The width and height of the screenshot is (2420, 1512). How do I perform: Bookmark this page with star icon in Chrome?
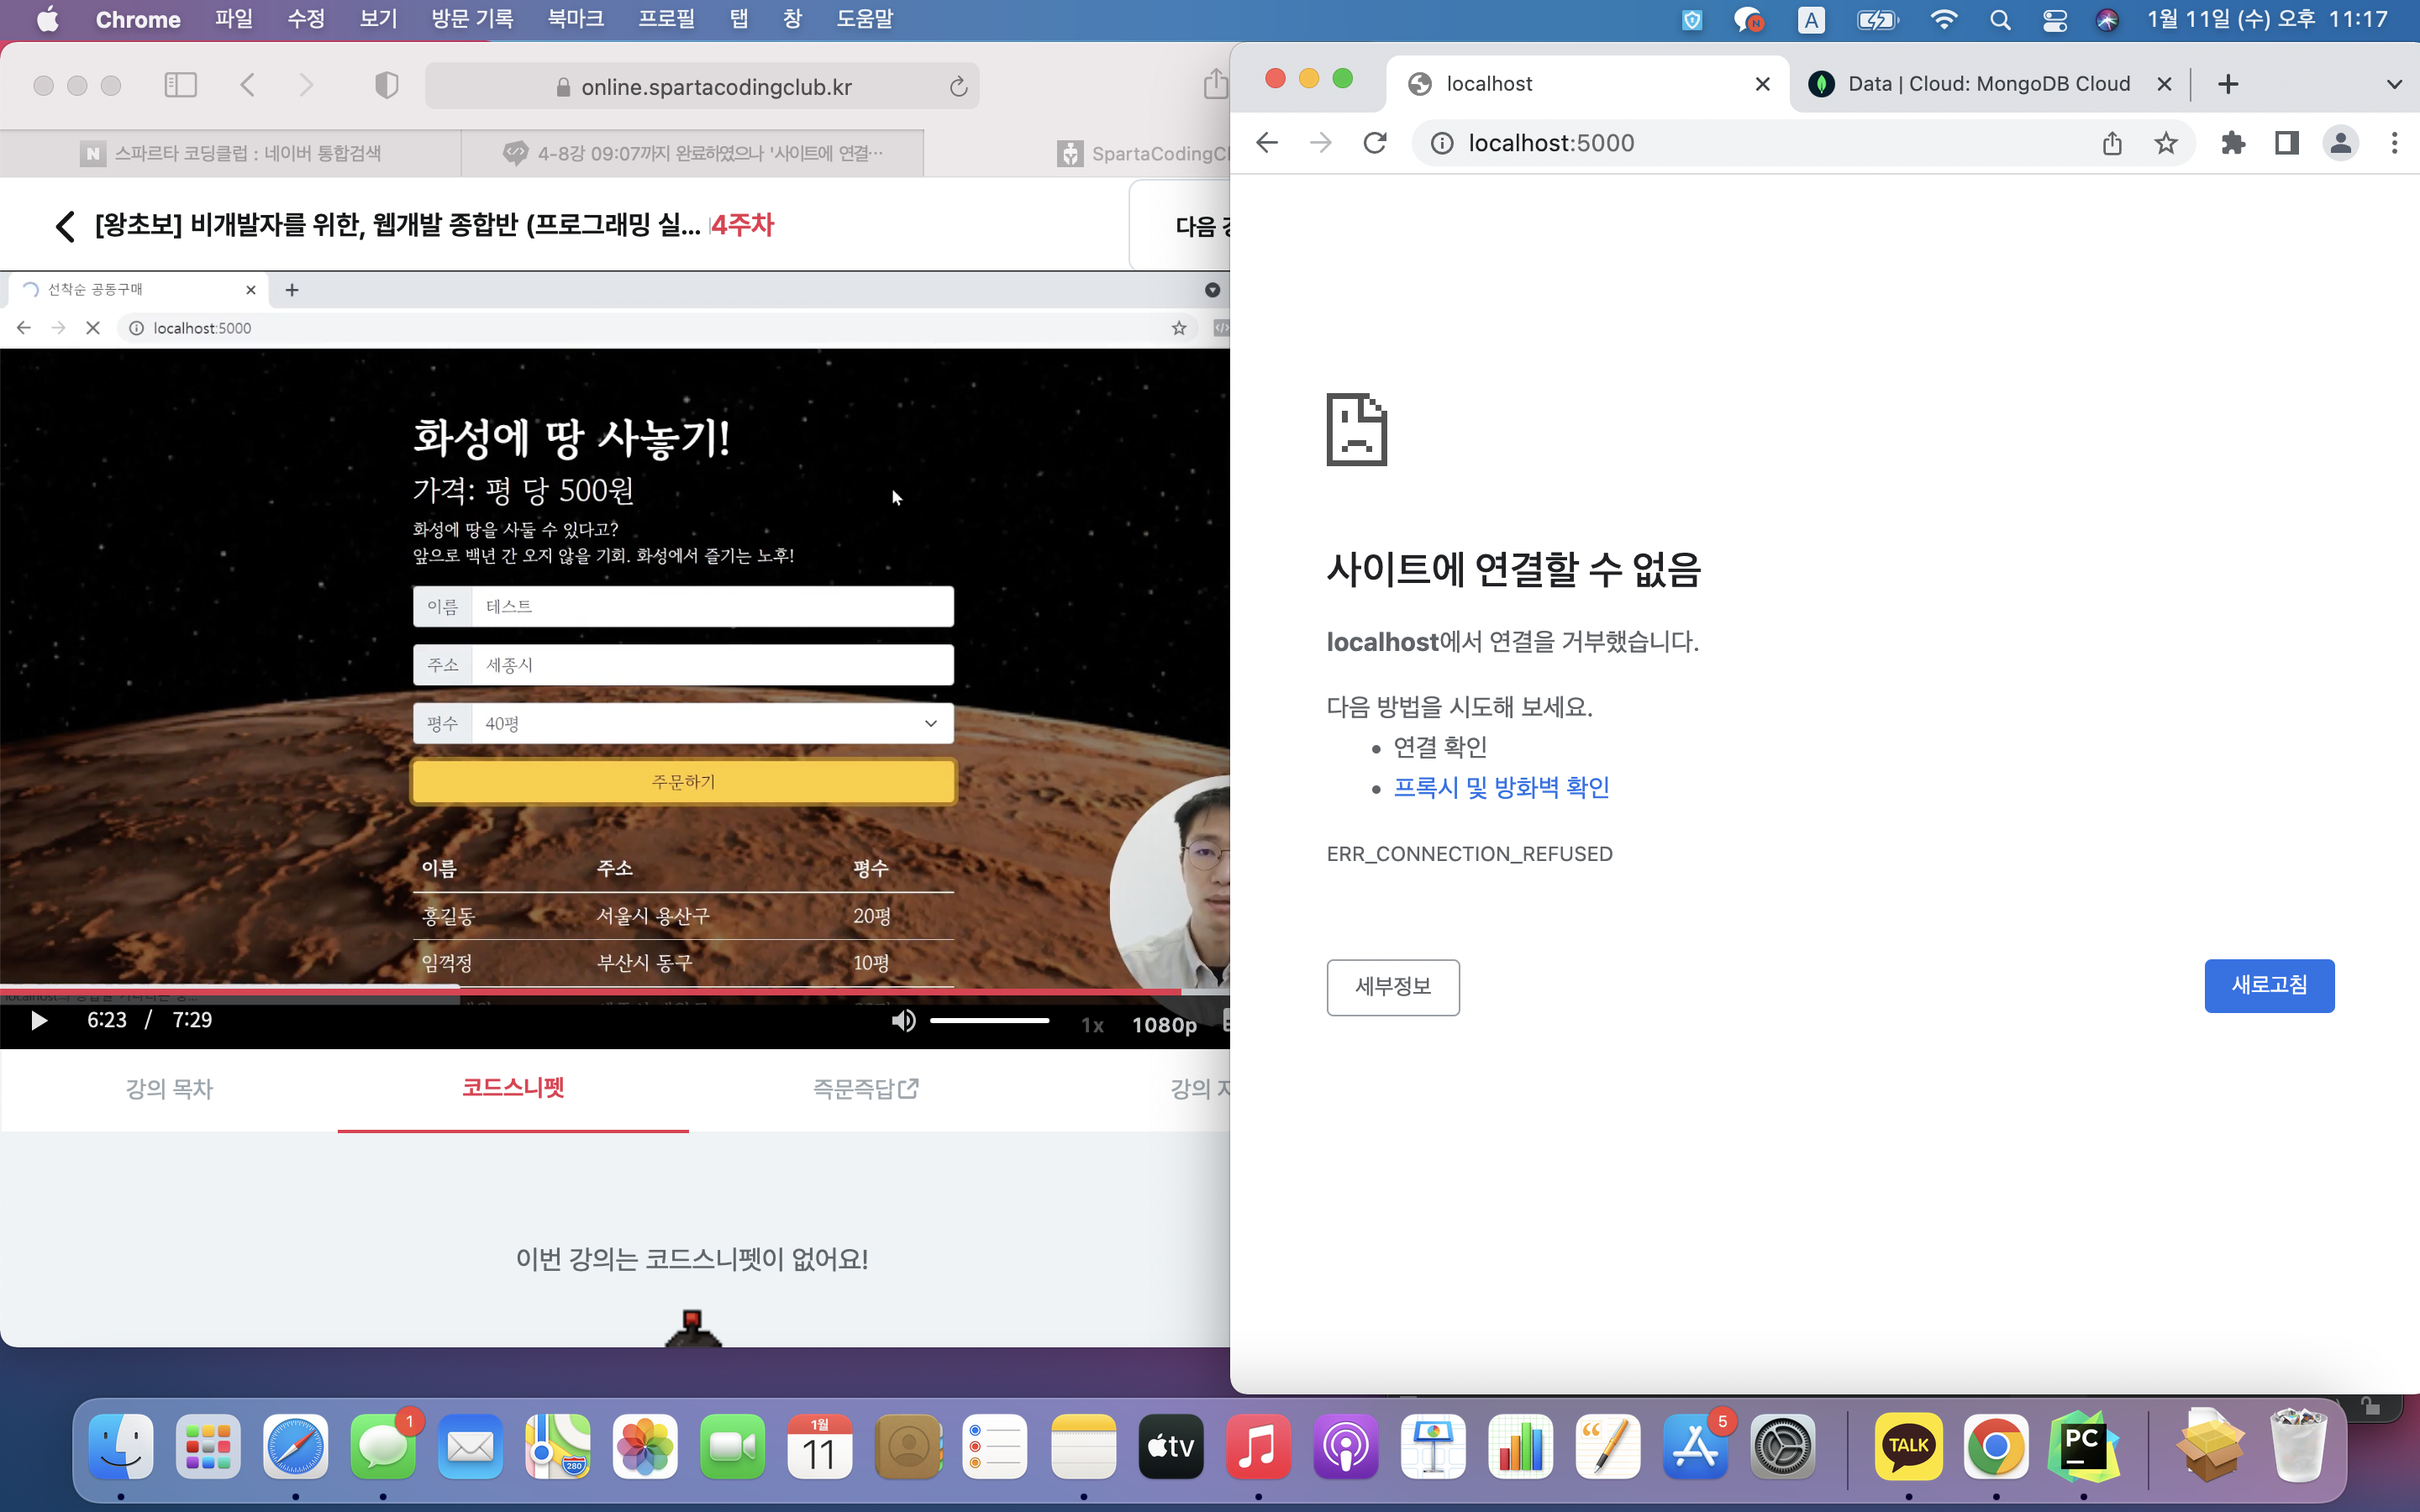click(x=2166, y=143)
